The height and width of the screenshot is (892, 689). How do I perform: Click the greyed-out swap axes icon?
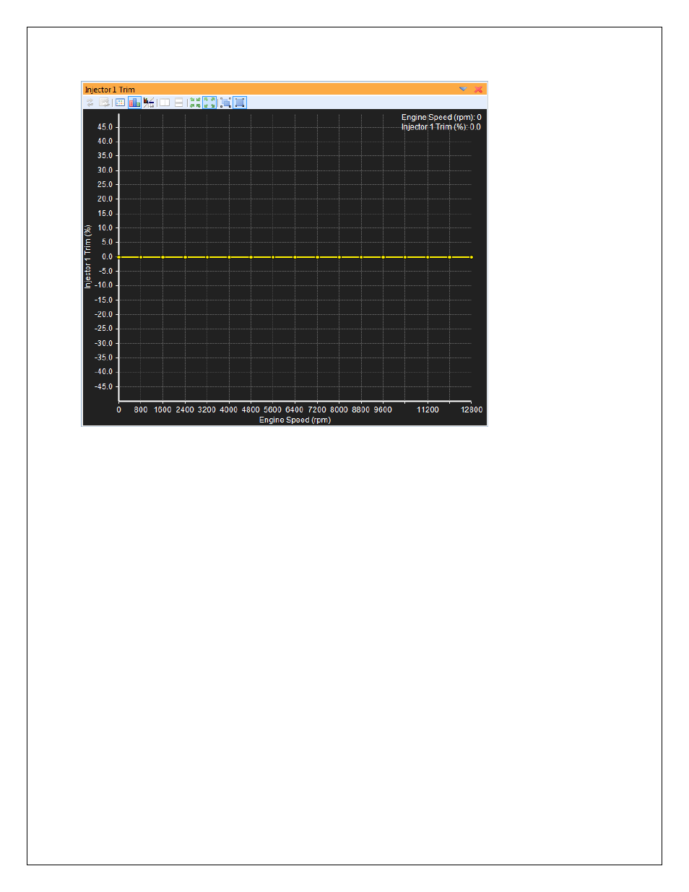click(90, 103)
